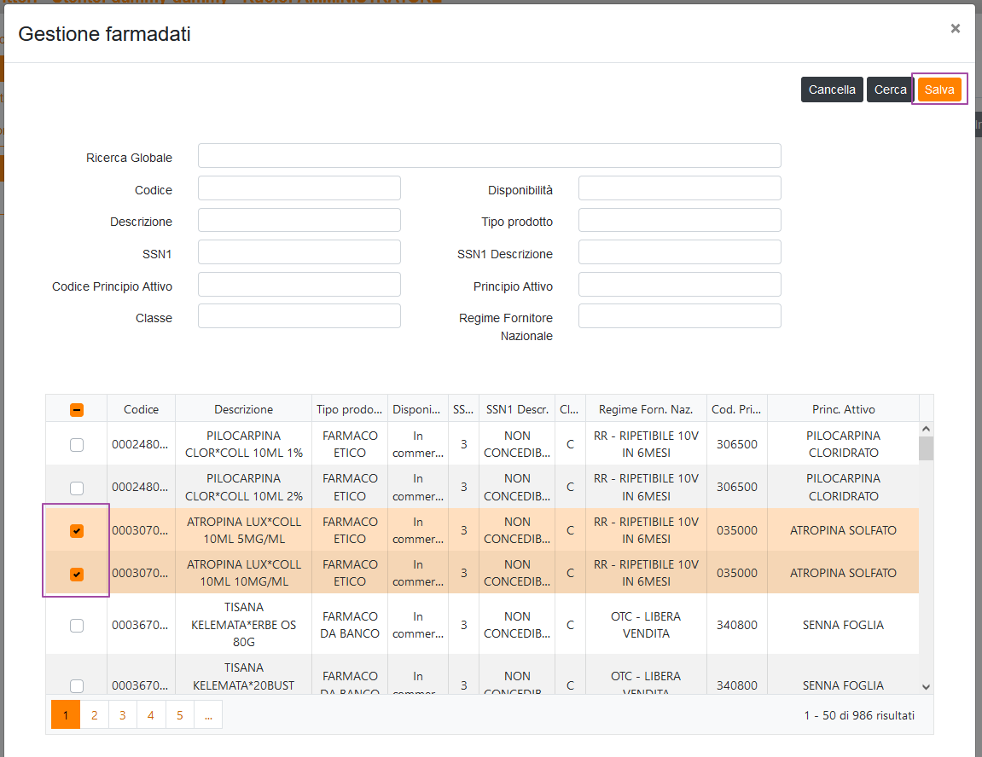
Task: Uncheck the ATROPINA LUX*COLL 10ML 5MG/ML row
Action: point(77,531)
